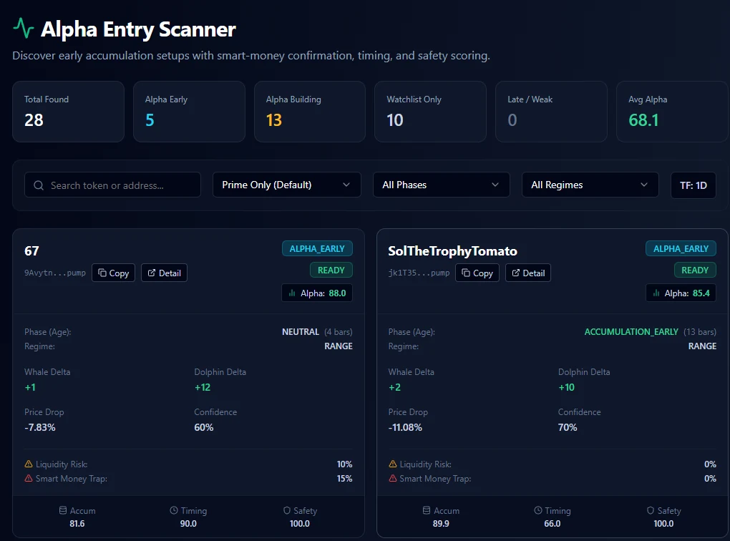Click the SolTheTrophyTomato token title

coord(452,251)
